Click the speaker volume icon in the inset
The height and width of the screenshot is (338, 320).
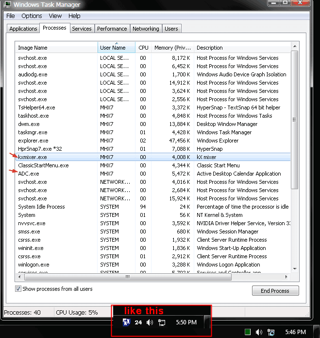pyautogui.click(x=150, y=322)
